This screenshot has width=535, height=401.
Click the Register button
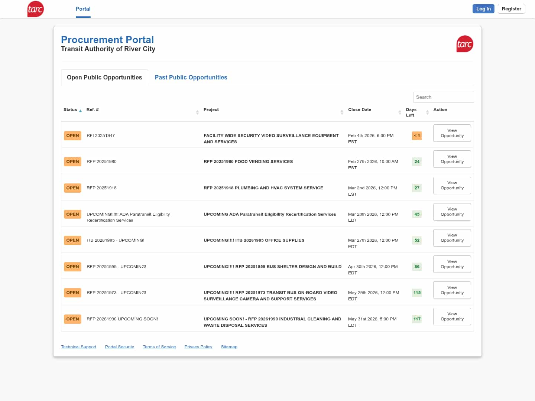(511, 9)
